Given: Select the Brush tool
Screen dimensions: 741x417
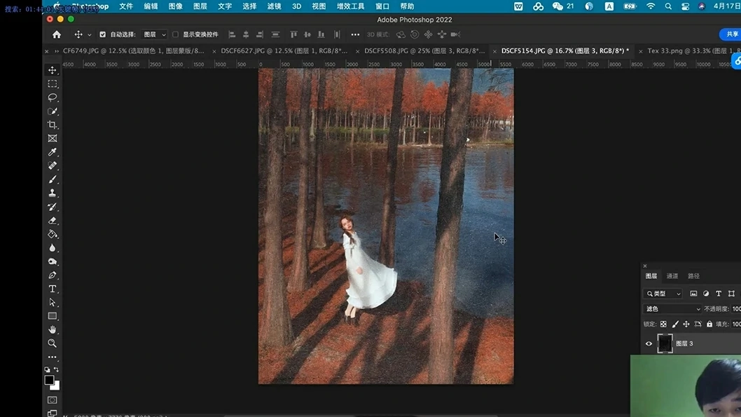Looking at the screenshot, I should [x=53, y=179].
